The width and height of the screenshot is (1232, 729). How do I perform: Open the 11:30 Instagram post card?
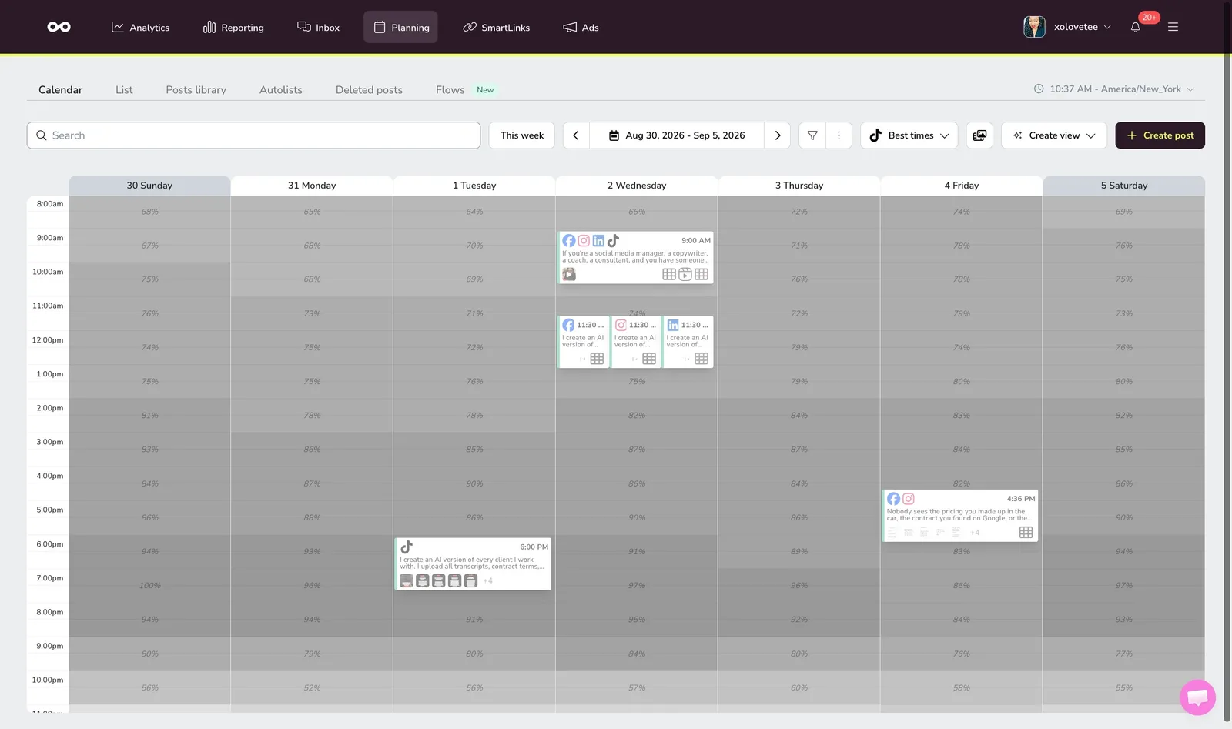pyautogui.click(x=636, y=342)
